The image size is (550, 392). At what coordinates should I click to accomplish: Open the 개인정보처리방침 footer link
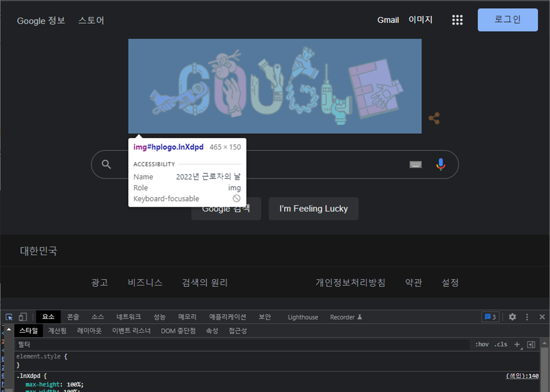pyautogui.click(x=350, y=282)
